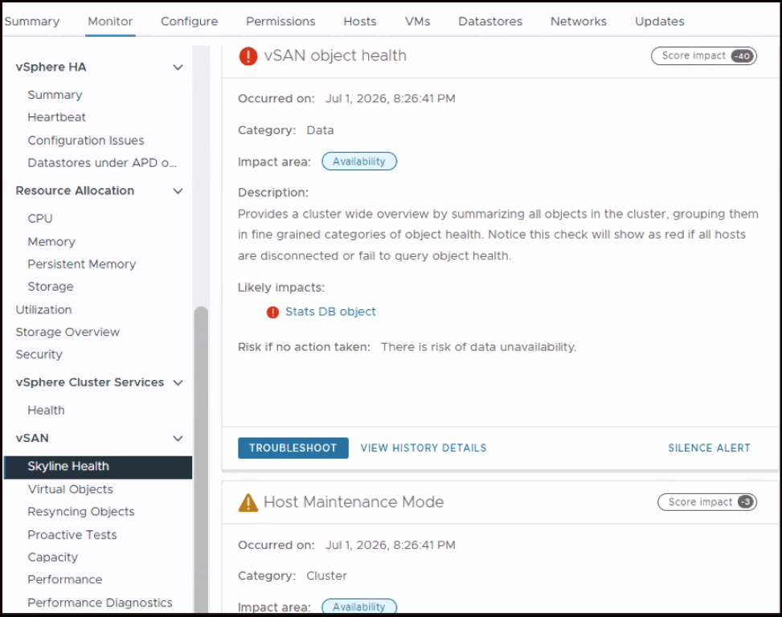Click the -40 score impact badge

pos(743,55)
